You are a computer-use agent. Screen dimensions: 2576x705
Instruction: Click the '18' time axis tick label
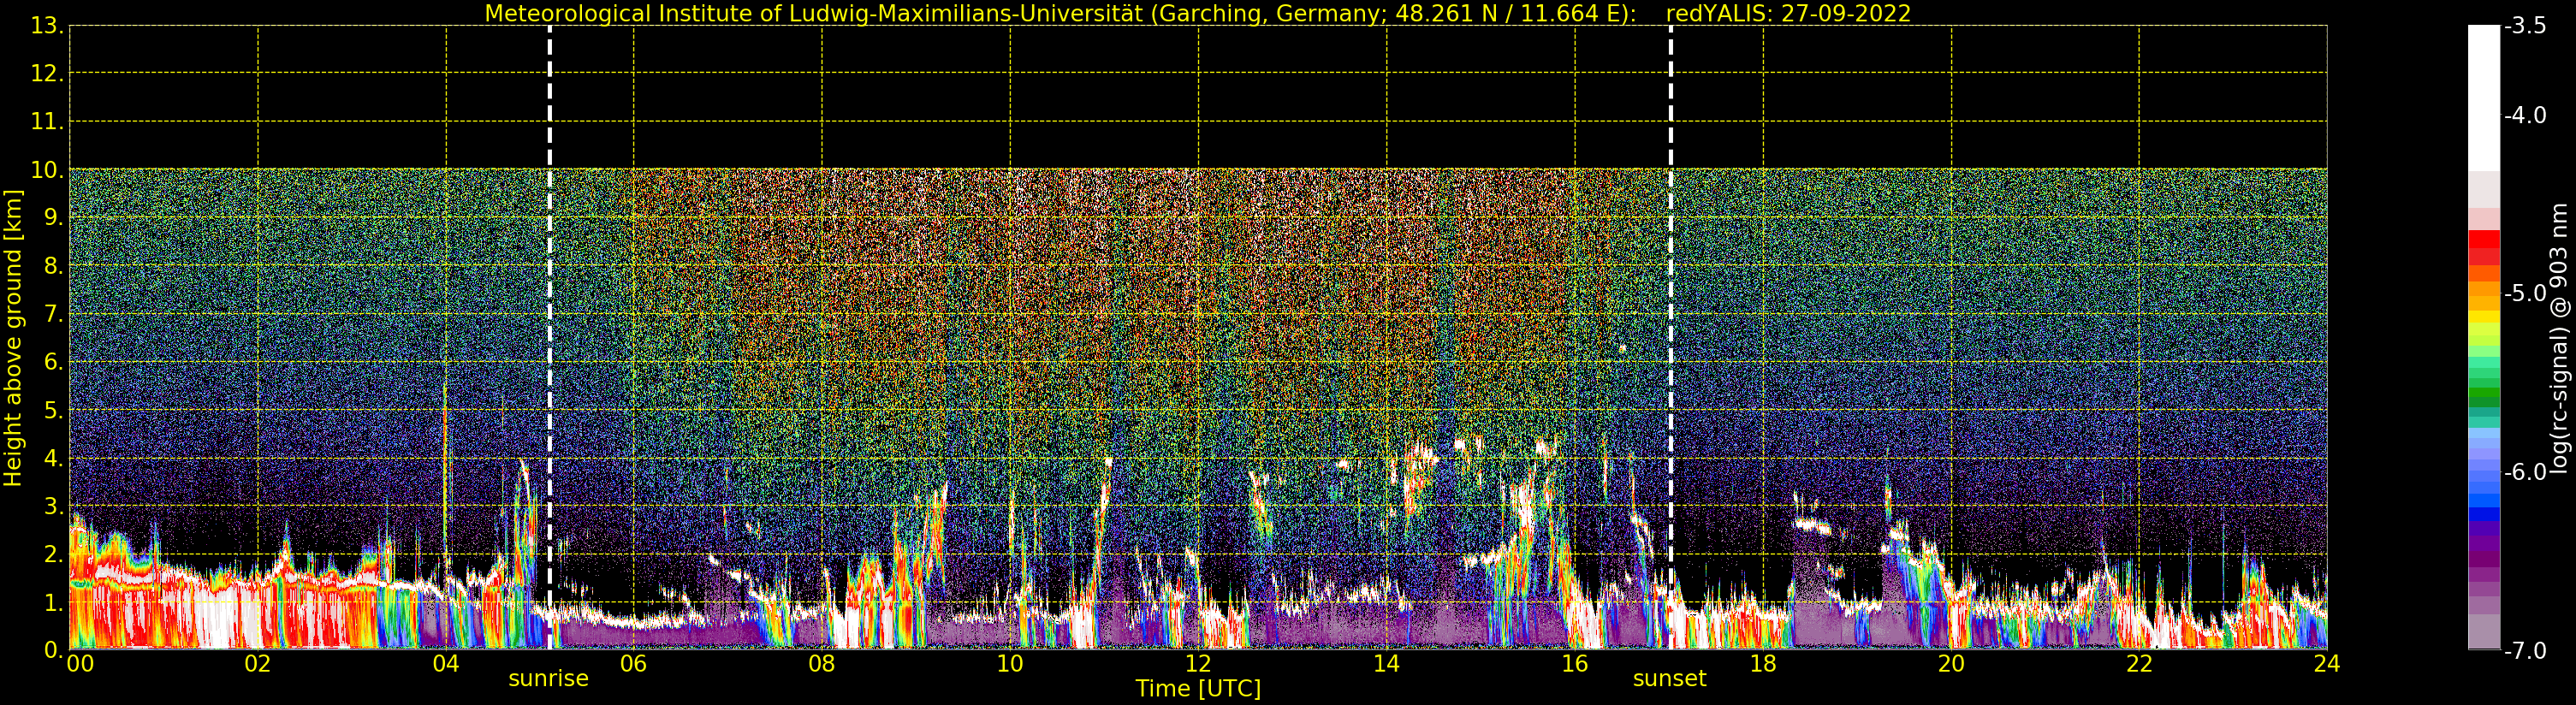(x=1762, y=664)
